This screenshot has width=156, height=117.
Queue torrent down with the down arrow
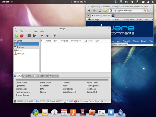47,36
